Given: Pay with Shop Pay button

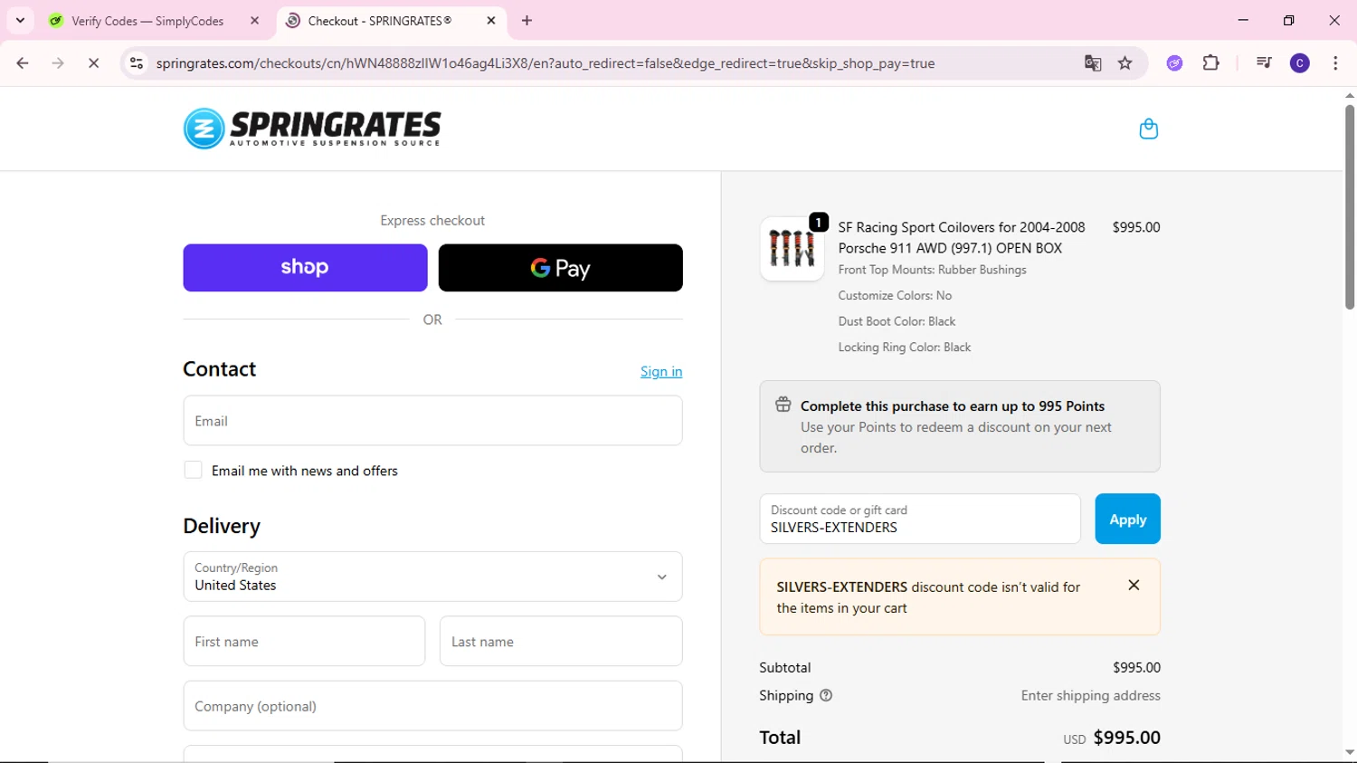Looking at the screenshot, I should [305, 268].
